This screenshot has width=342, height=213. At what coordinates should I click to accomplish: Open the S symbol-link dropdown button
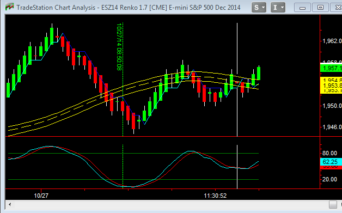click(259, 8)
